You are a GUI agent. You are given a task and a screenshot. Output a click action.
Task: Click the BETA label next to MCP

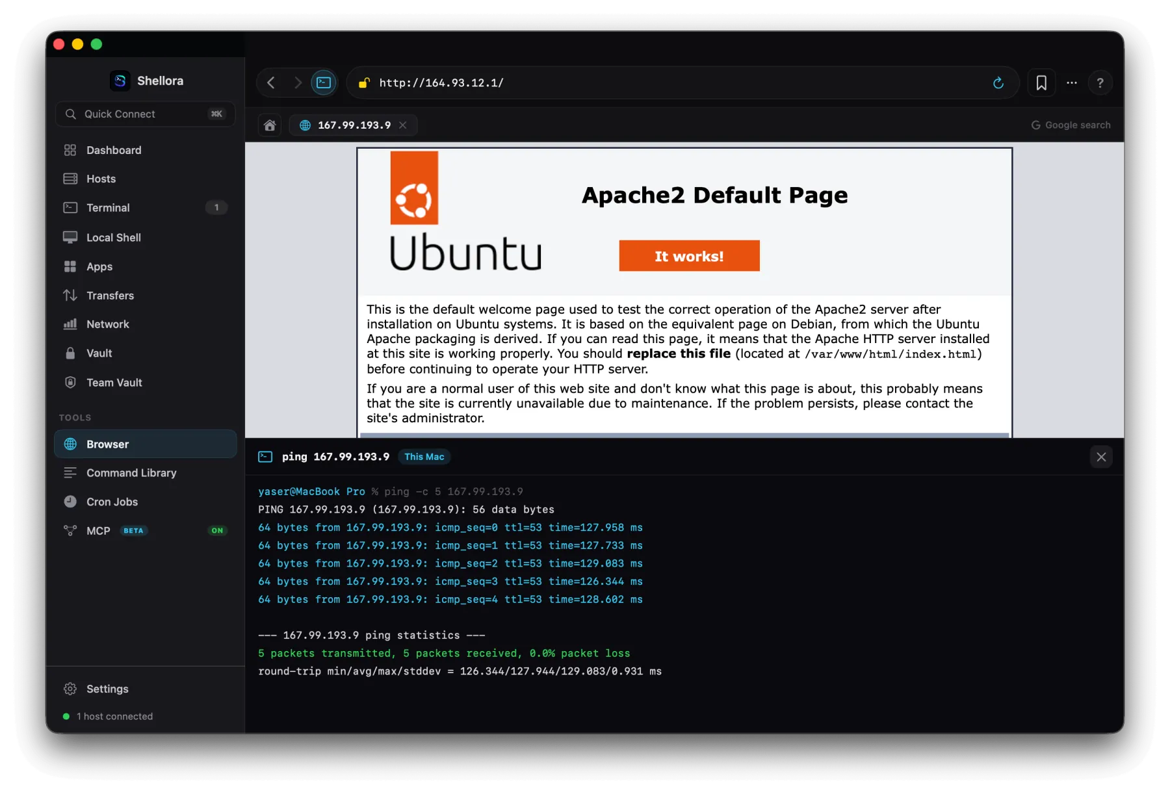tap(133, 531)
